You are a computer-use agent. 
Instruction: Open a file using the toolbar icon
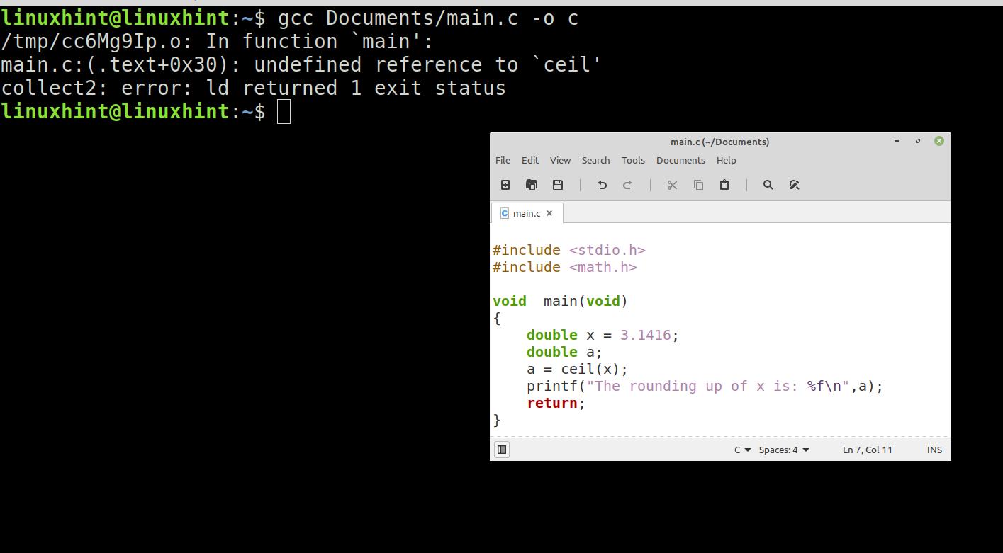[x=532, y=185]
